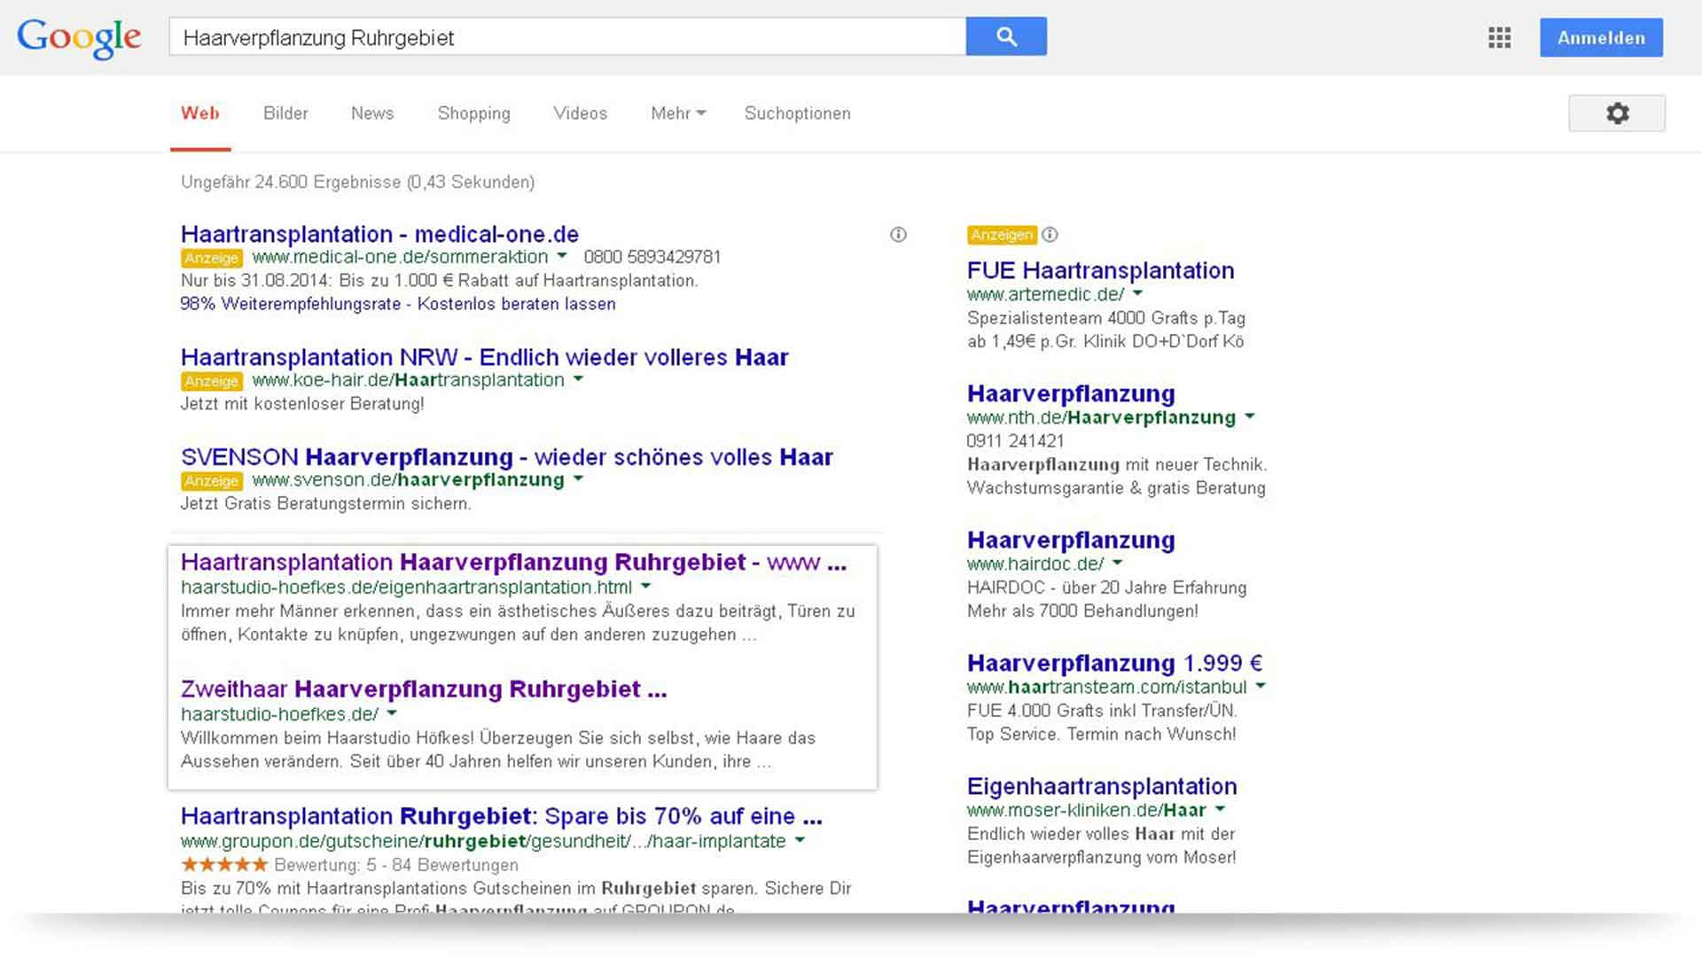
Task: Expand arrow beside moser-kliniken.de/Haar URL
Action: [1220, 809]
